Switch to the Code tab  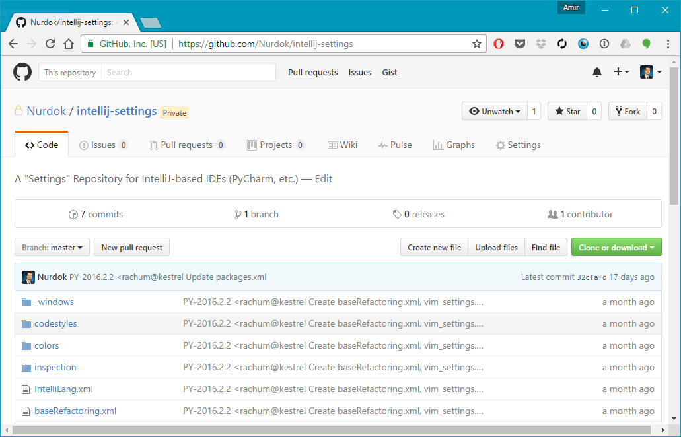tap(42, 145)
